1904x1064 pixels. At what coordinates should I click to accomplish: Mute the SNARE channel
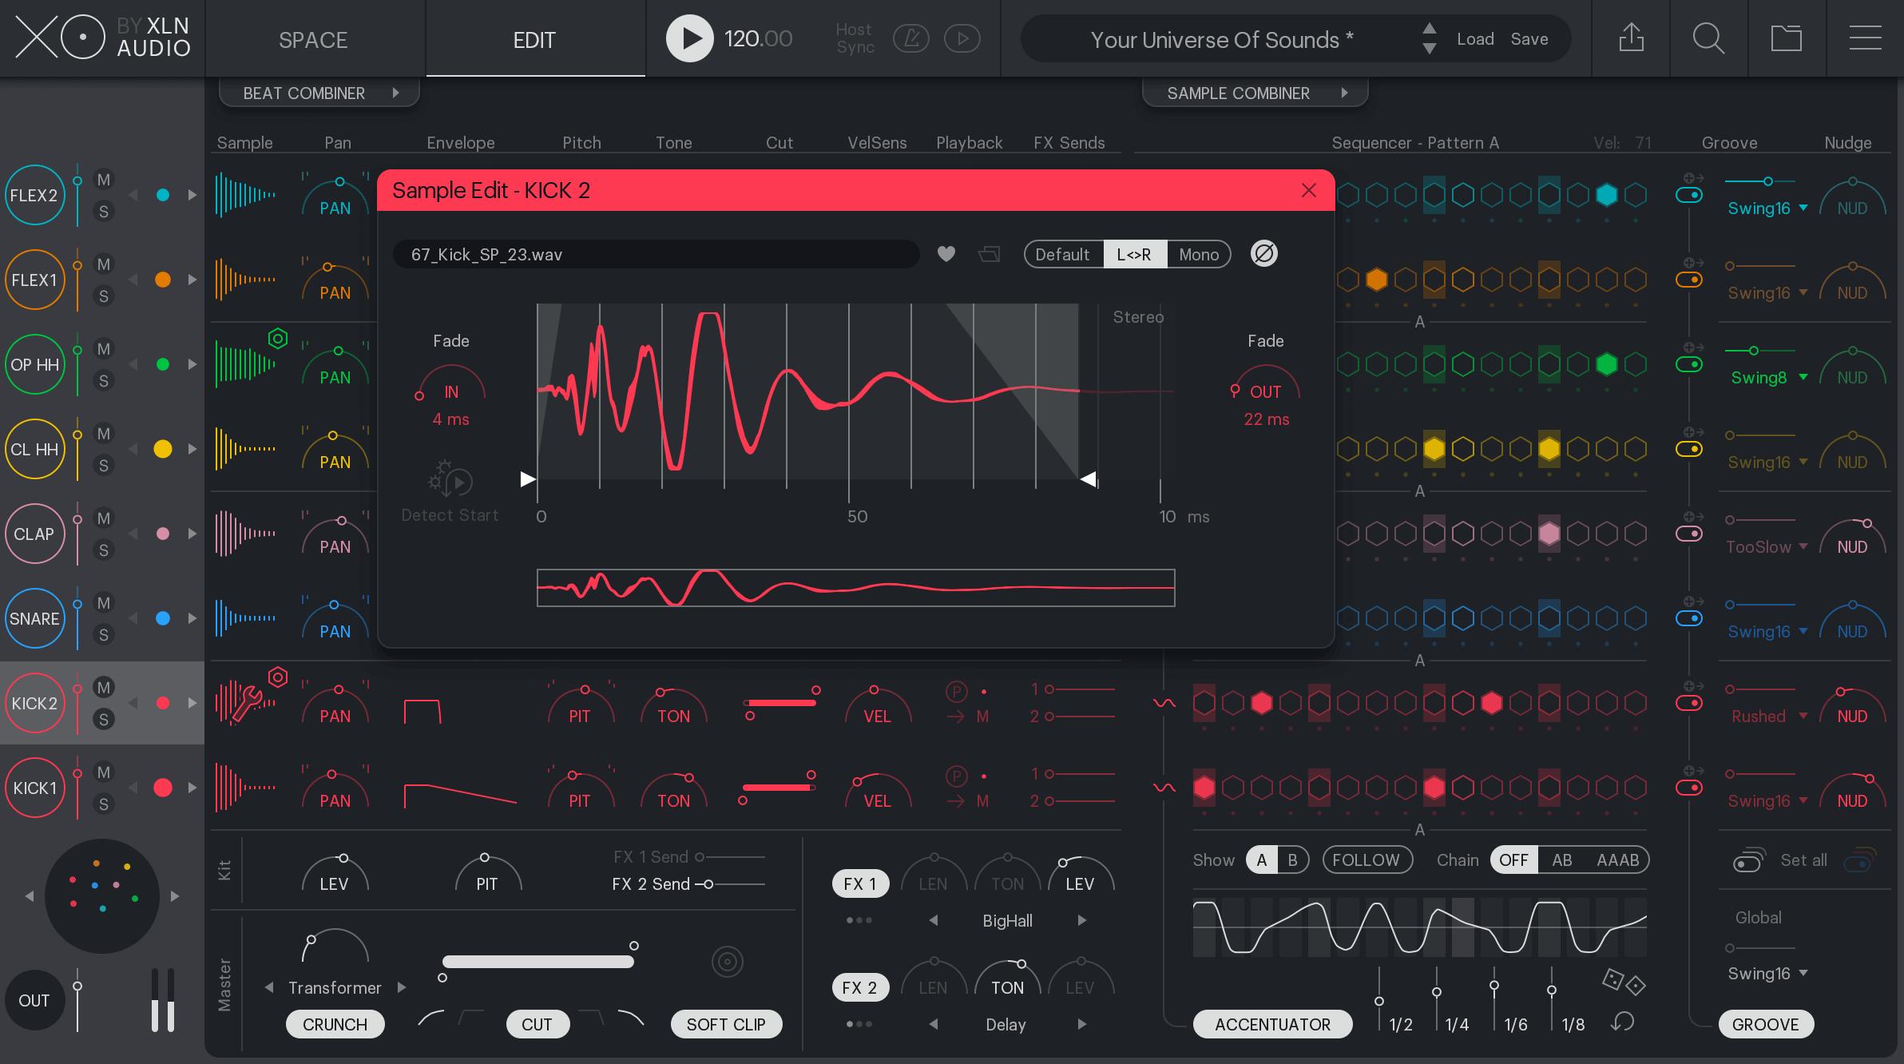[x=103, y=603]
